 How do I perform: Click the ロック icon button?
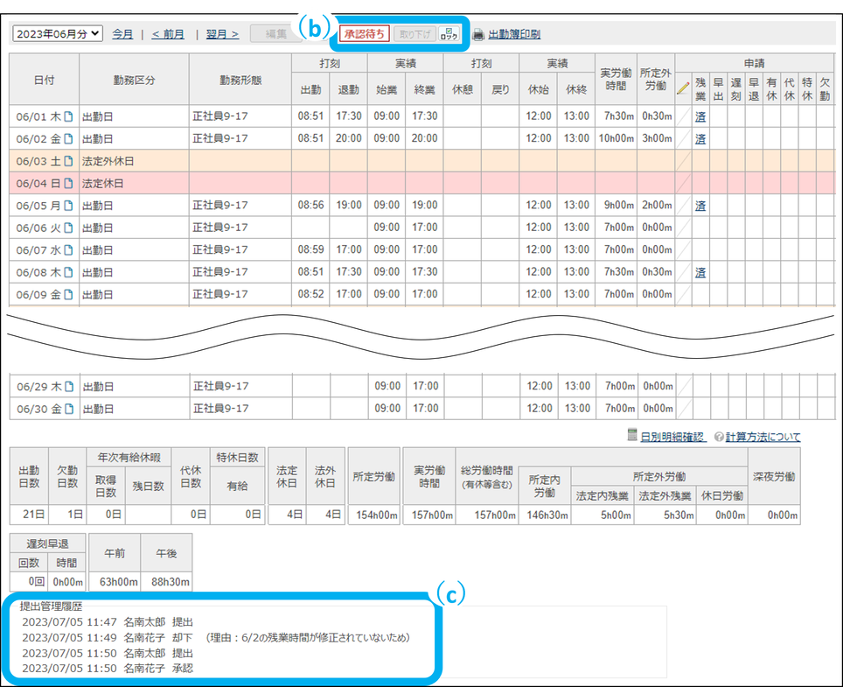pyautogui.click(x=449, y=34)
